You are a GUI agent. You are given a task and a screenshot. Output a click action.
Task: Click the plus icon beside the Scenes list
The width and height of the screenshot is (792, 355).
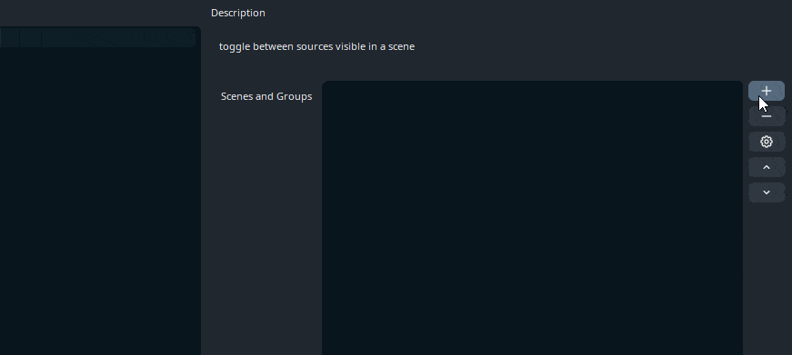point(767,91)
